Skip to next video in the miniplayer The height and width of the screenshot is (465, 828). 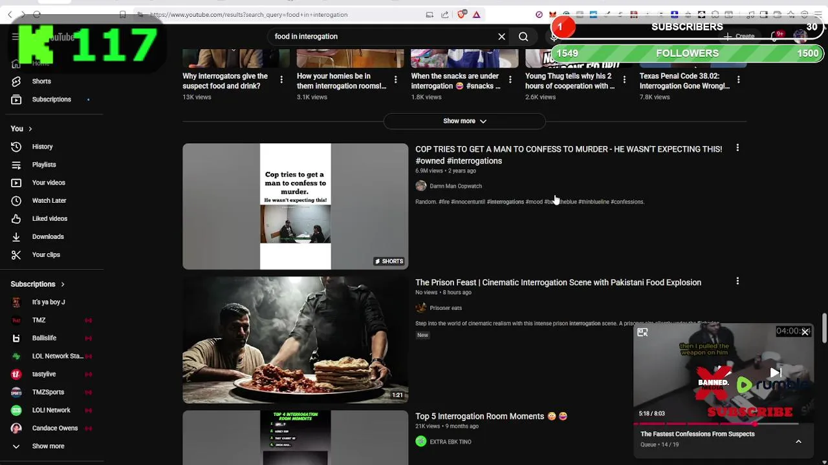[776, 372]
